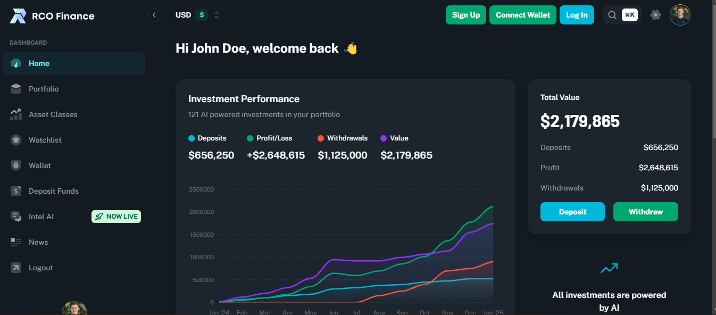Select Logout in the sidebar
Viewport: 716px width, 315px height.
tap(40, 268)
